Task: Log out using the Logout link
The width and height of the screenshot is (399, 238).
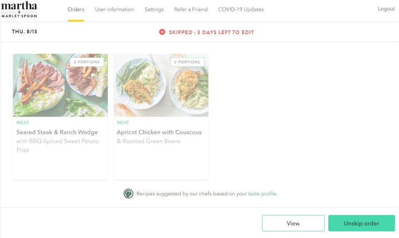Action: [x=386, y=9]
